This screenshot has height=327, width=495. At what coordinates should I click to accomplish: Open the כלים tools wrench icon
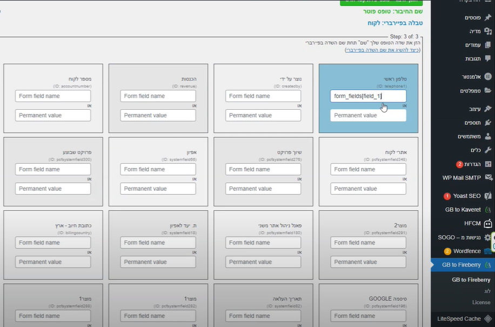pyautogui.click(x=488, y=150)
